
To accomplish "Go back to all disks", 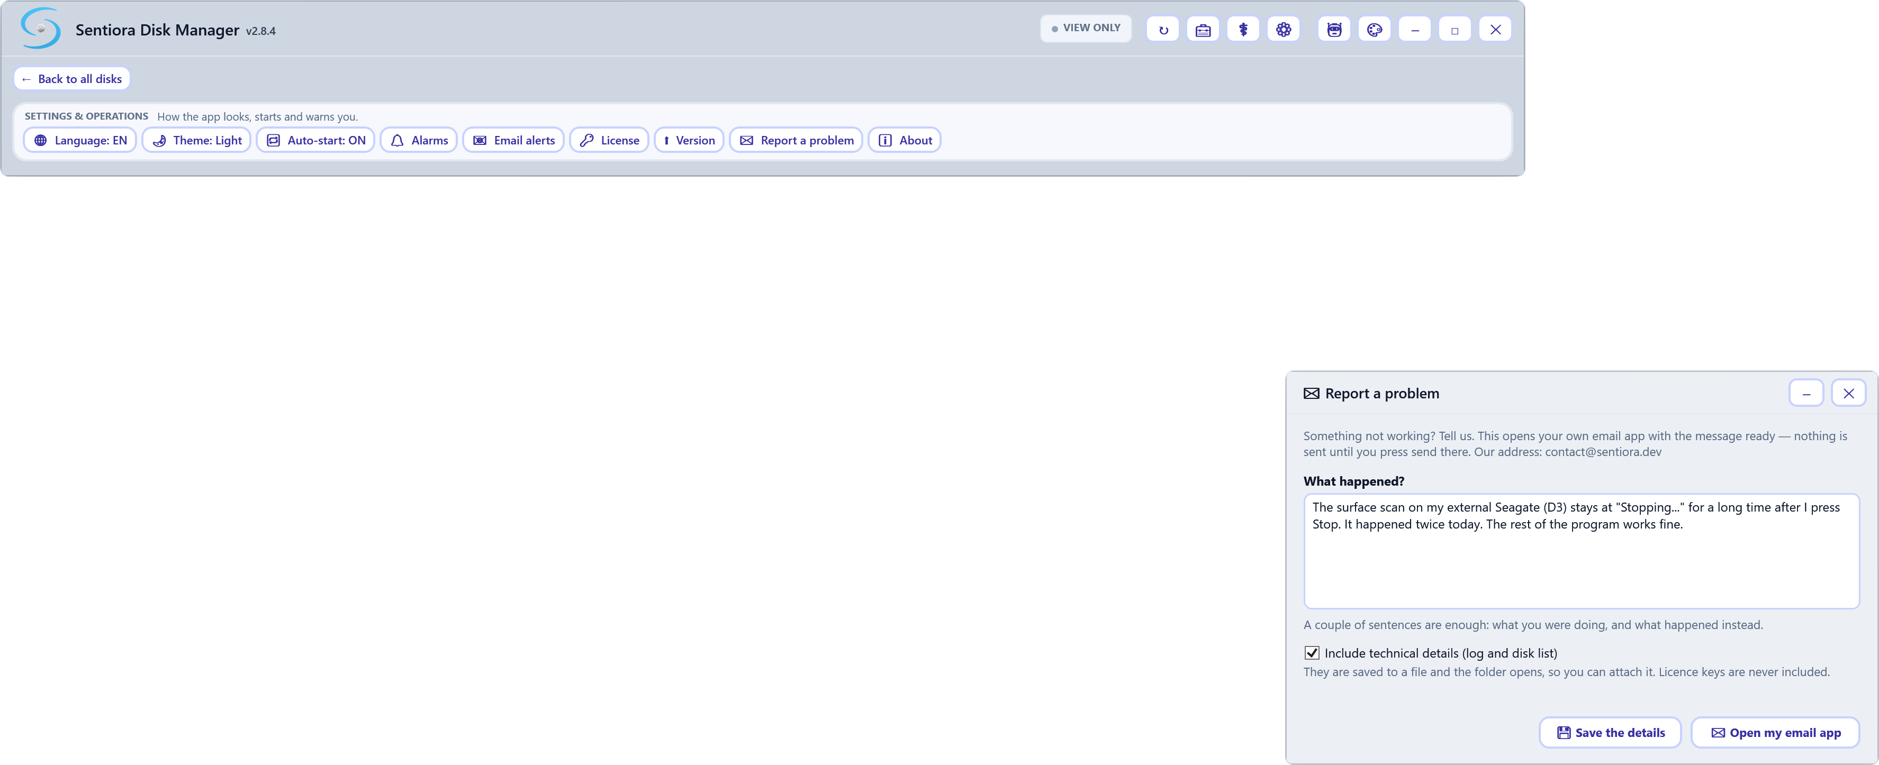I will (x=72, y=79).
